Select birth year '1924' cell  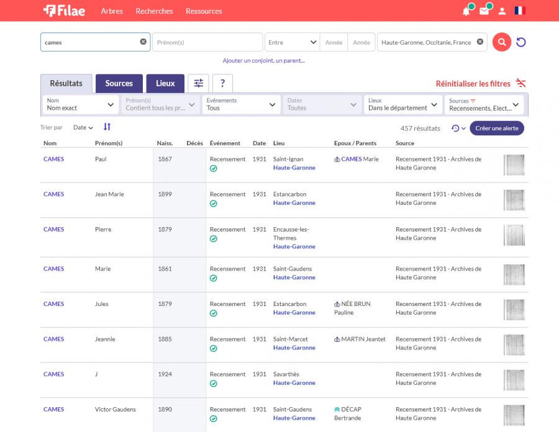coord(165,374)
